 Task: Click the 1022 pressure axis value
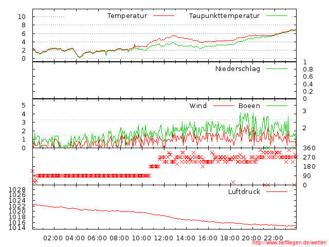click(17, 206)
